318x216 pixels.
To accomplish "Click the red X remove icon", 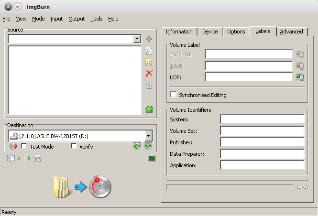I will 149,74.
